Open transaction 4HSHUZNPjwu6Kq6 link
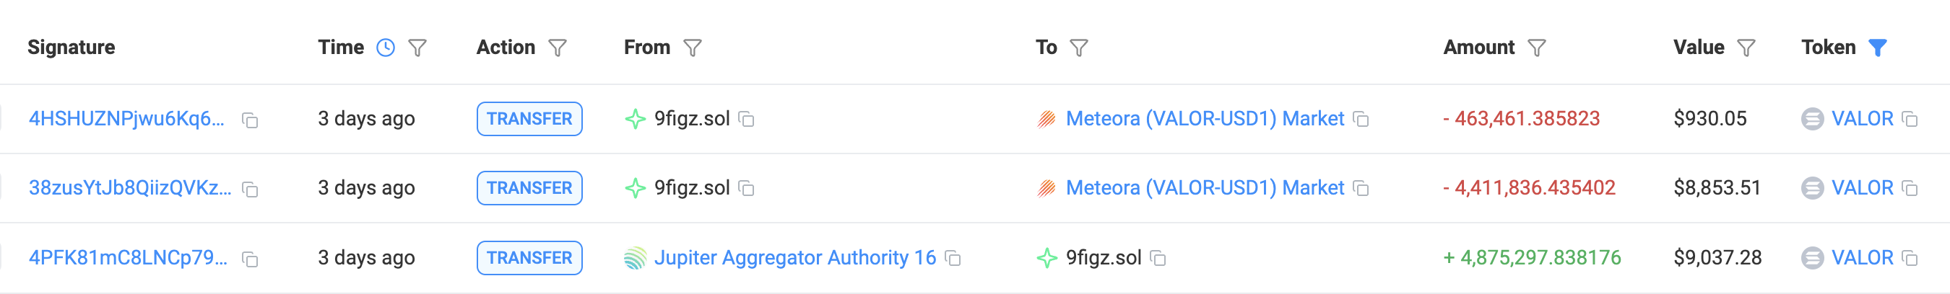The image size is (1950, 294). tap(126, 119)
